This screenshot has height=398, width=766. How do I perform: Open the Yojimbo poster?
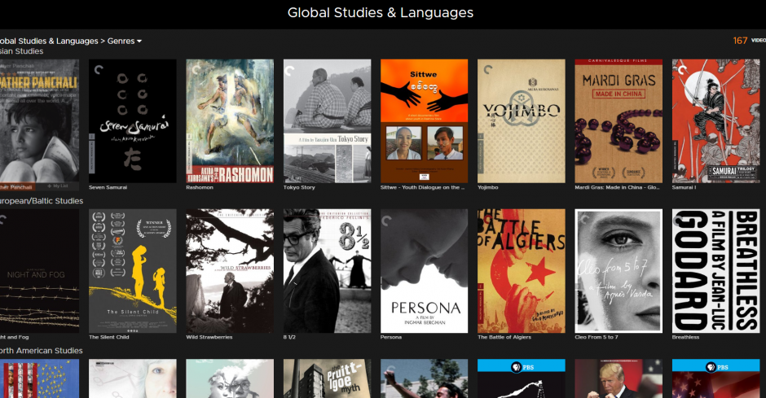tap(522, 121)
